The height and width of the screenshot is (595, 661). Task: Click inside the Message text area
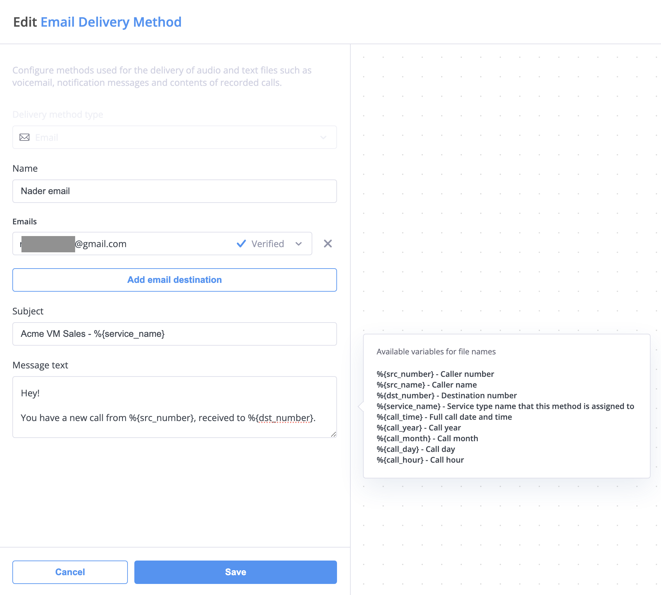[174, 405]
